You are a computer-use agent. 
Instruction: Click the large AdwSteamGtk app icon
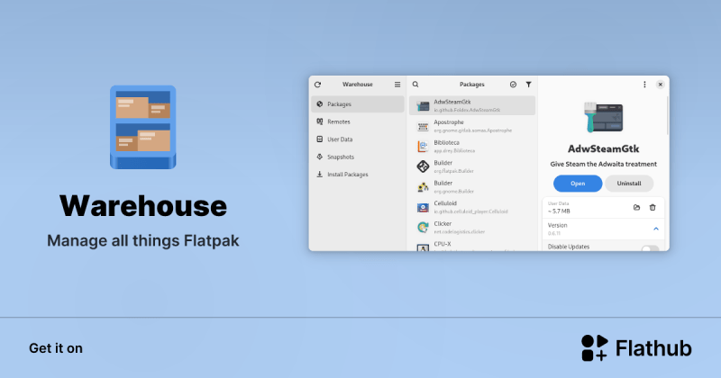click(x=604, y=117)
